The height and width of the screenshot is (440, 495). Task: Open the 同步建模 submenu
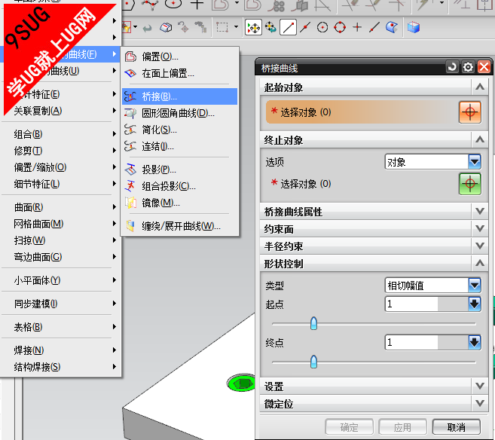pyautogui.click(x=60, y=304)
